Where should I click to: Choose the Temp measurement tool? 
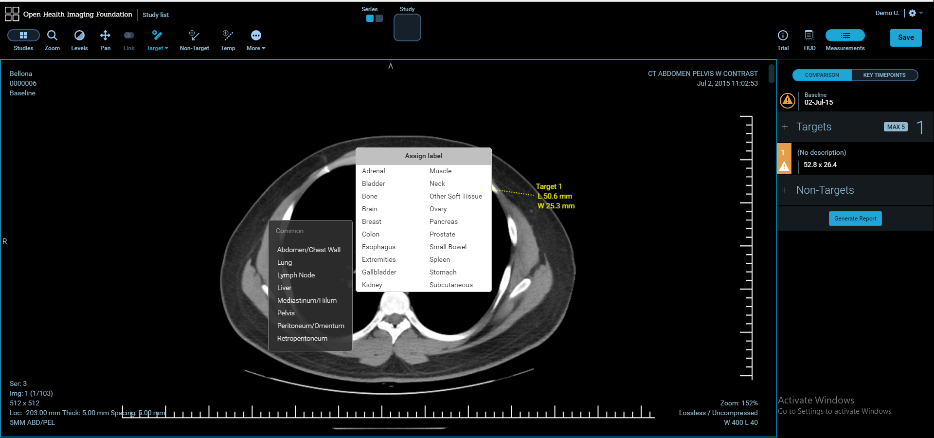[228, 36]
